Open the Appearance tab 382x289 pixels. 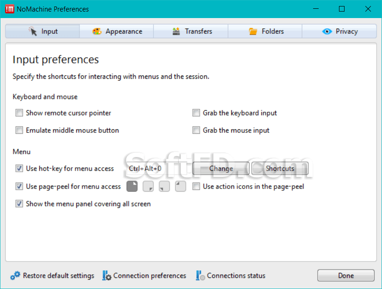pyautogui.click(x=117, y=31)
